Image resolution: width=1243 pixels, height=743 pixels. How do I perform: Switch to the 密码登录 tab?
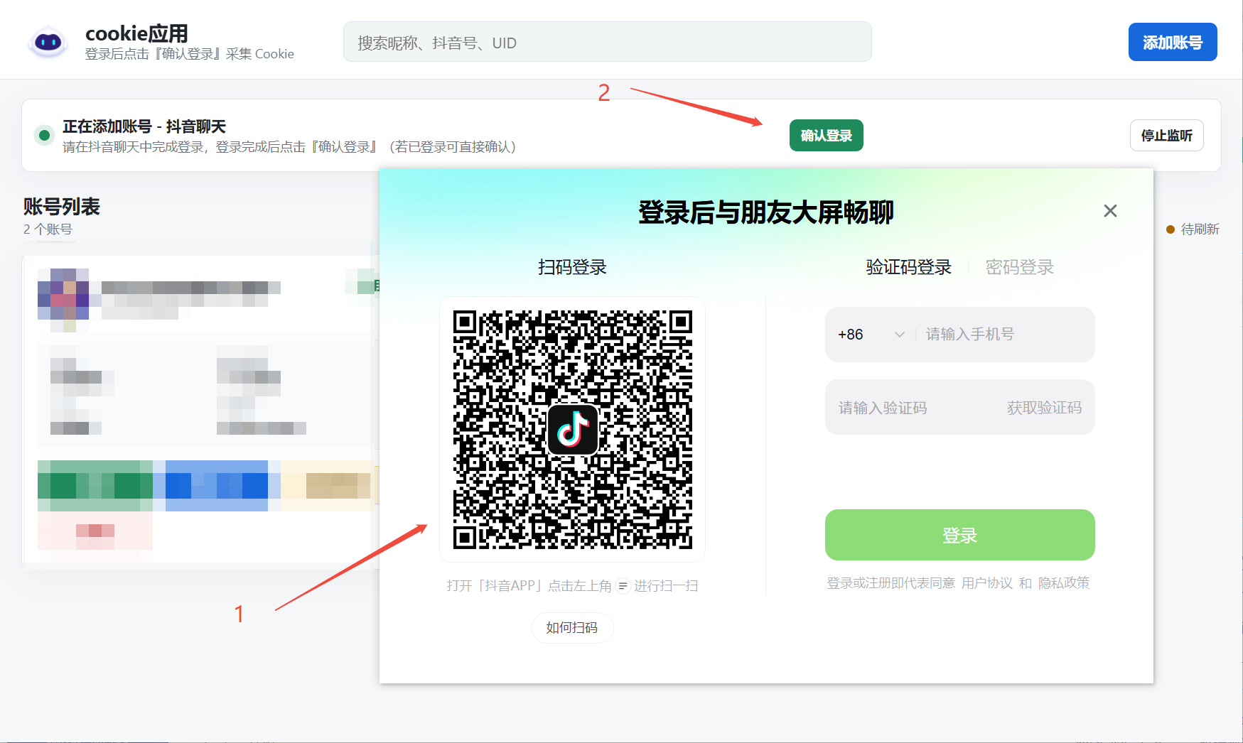(1019, 267)
